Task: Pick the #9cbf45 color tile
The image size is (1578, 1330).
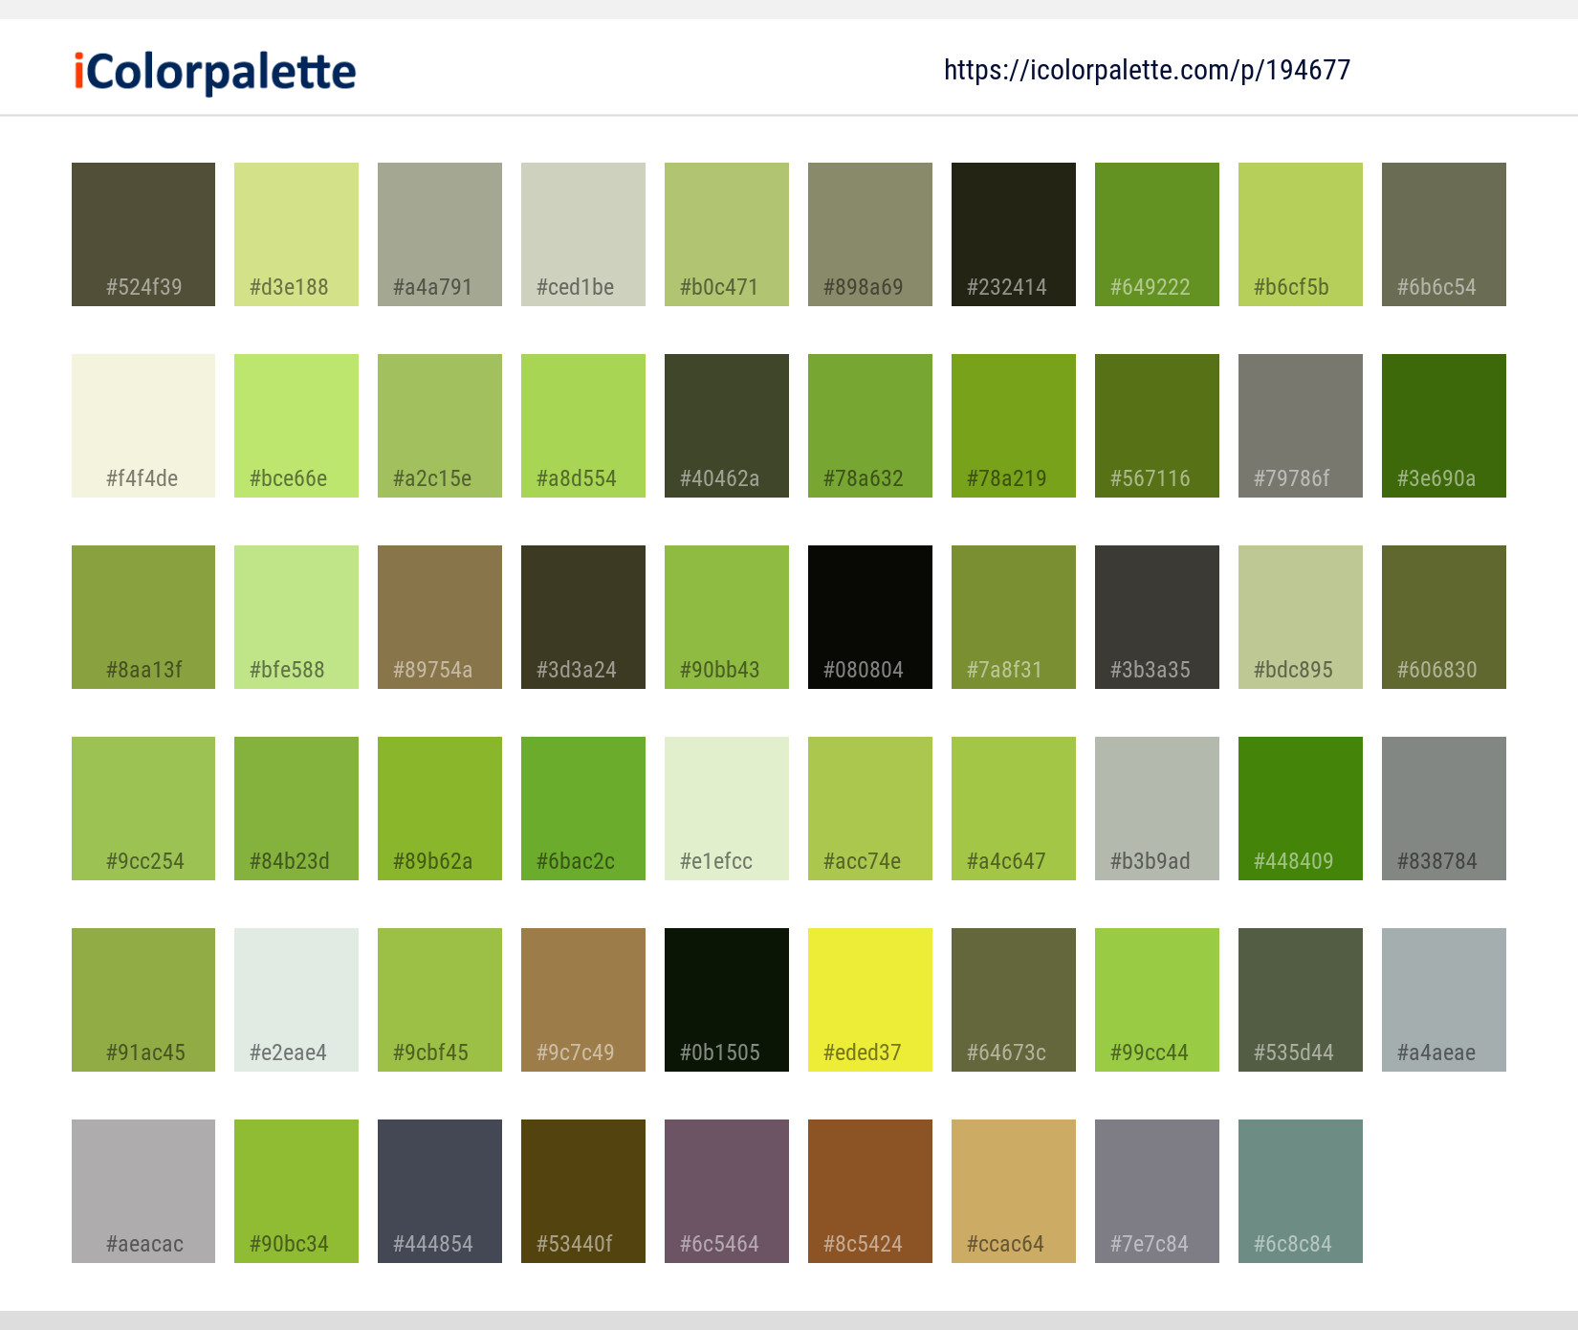Action: tap(440, 1000)
